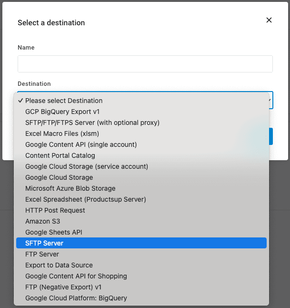Viewport: 290px width, 308px height.
Task: Choose Google Sheets API option
Action: 54,232
